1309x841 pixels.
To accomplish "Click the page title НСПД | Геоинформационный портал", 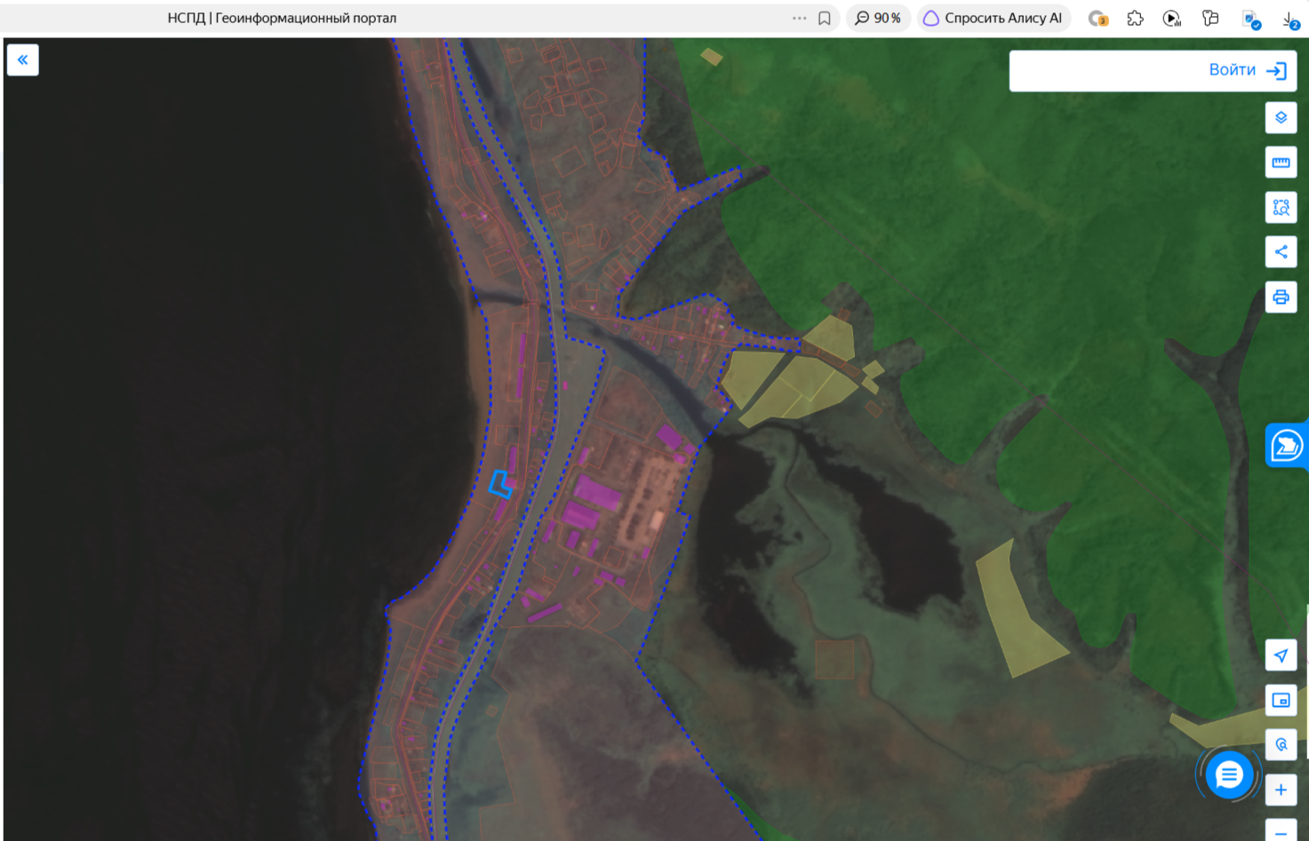I will click(282, 18).
